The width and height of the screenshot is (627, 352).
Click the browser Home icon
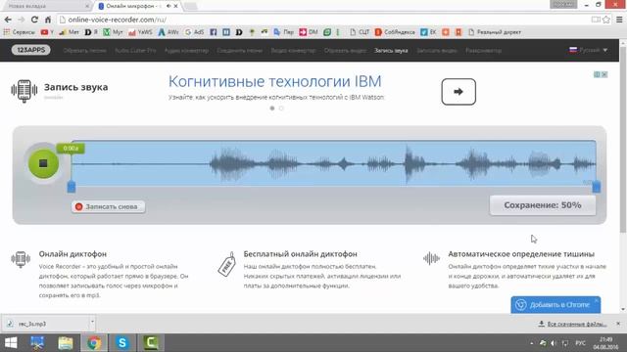[x=48, y=20]
